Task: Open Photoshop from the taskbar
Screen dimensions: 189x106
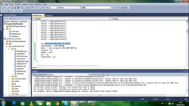Action: coord(14,103)
